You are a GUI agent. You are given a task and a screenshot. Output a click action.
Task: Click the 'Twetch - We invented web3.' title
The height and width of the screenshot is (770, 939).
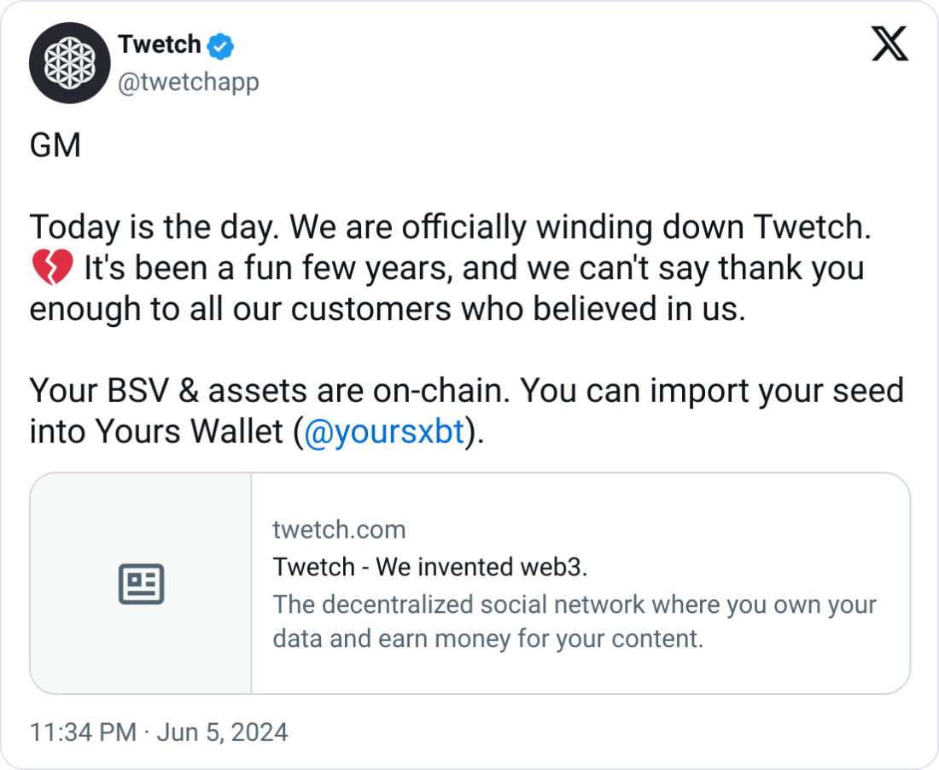[x=430, y=567]
